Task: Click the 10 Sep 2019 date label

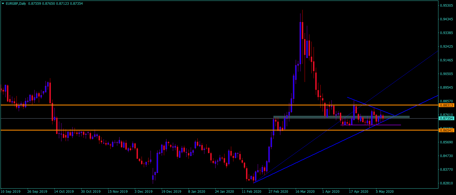Action: click(x=11, y=192)
